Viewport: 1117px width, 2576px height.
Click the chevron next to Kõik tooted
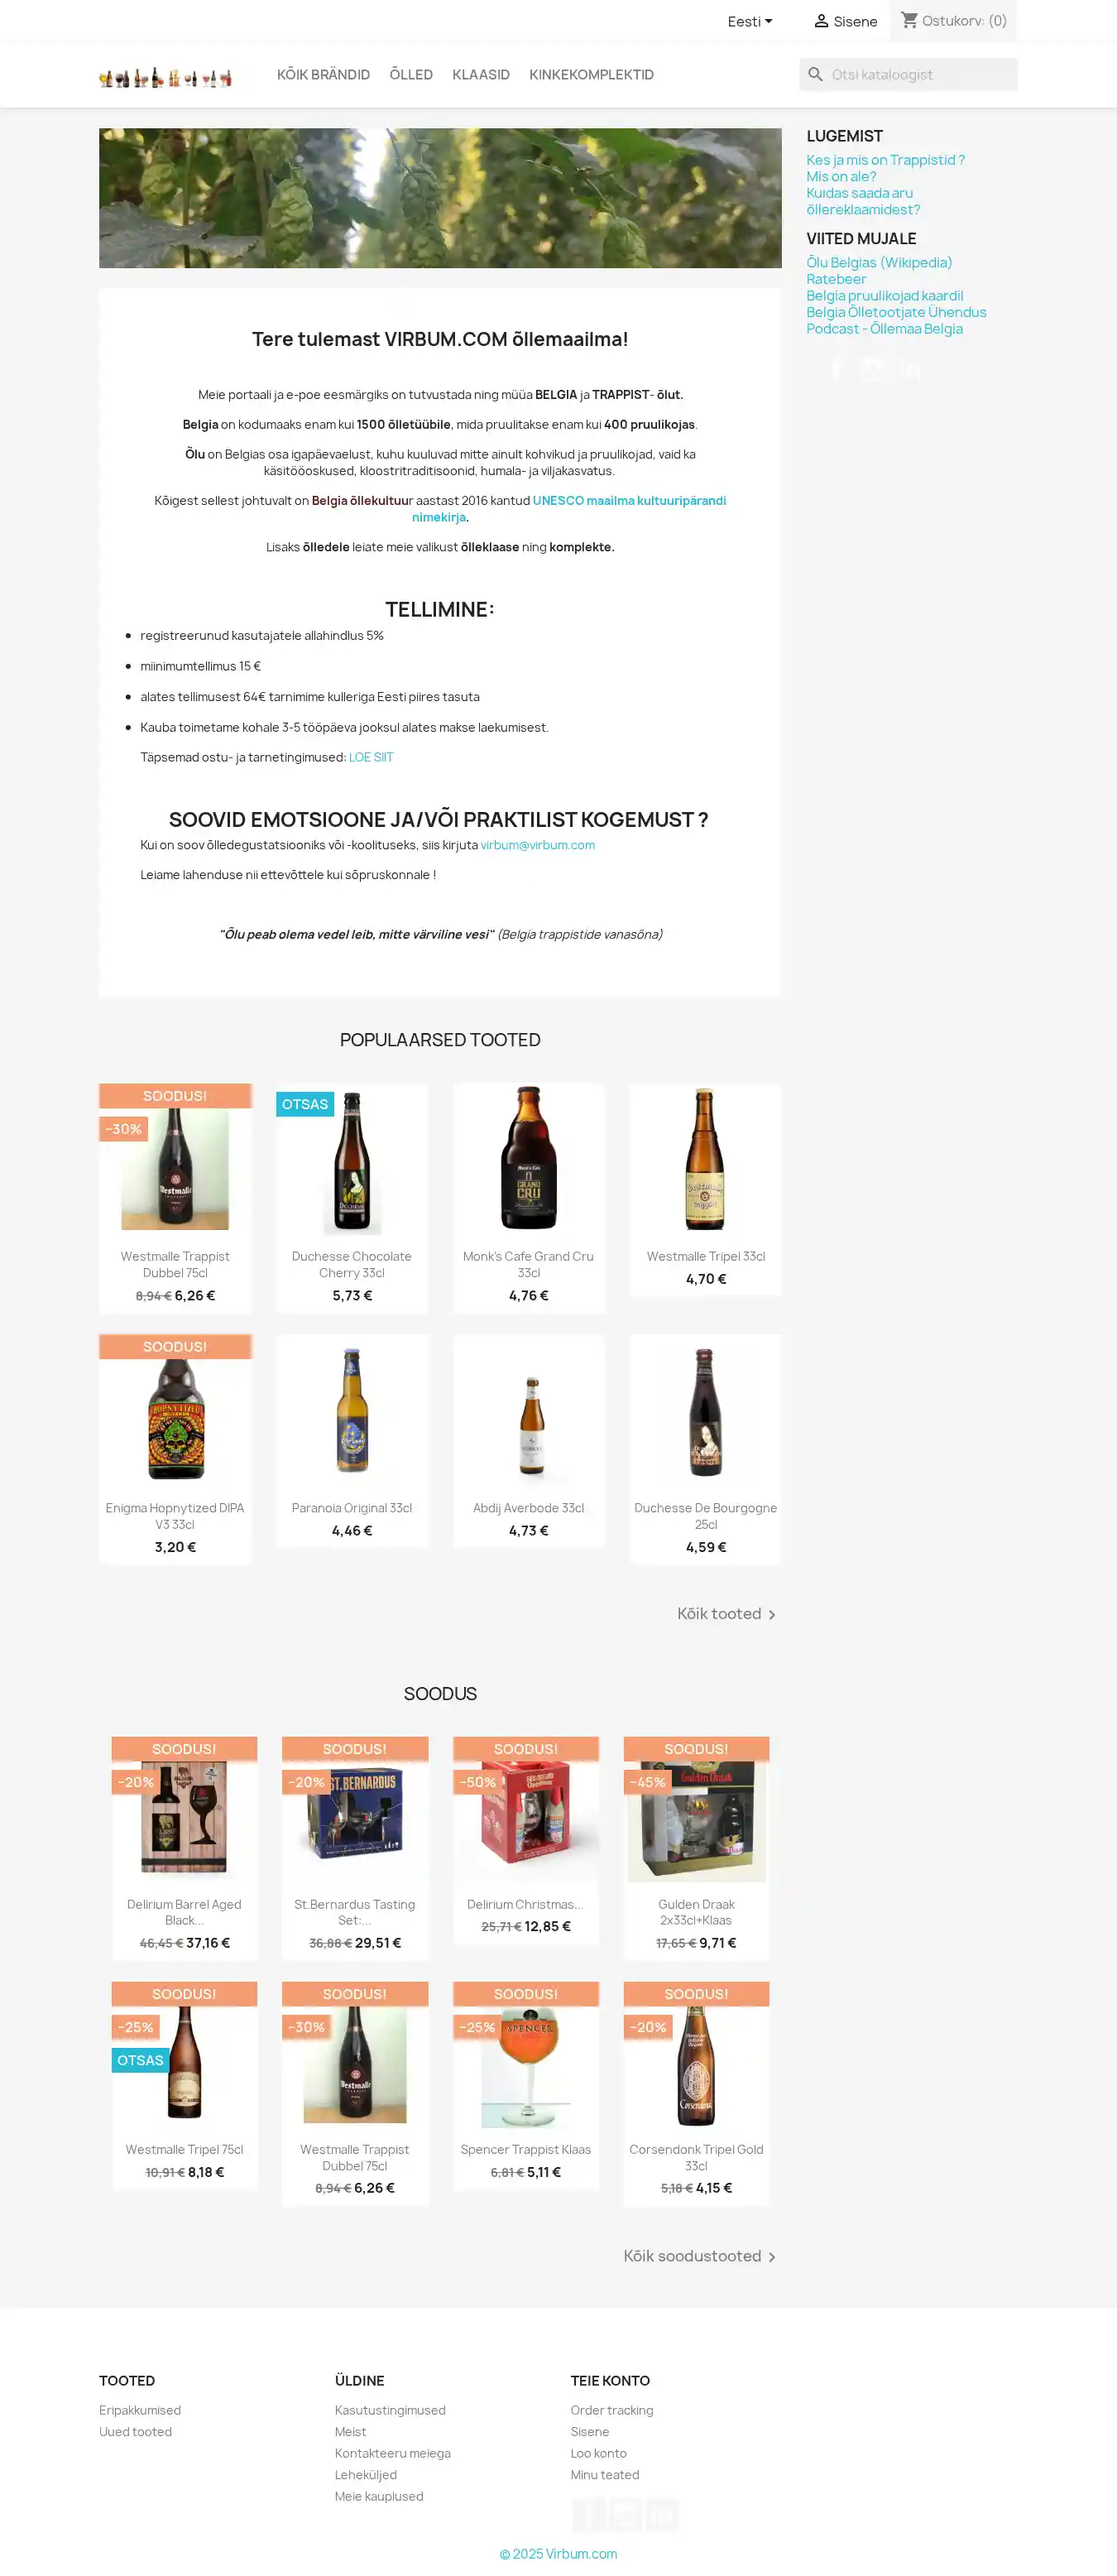click(x=771, y=1615)
